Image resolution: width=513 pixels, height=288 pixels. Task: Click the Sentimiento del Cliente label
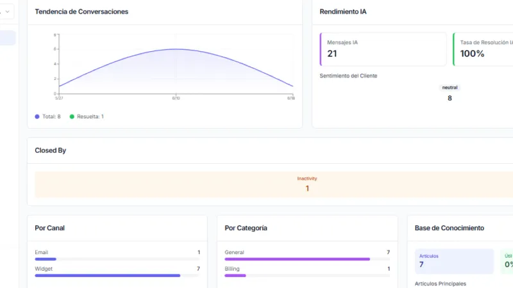(348, 76)
